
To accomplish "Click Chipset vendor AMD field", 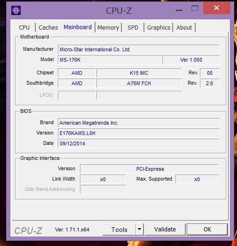I will pyautogui.click(x=77, y=73).
